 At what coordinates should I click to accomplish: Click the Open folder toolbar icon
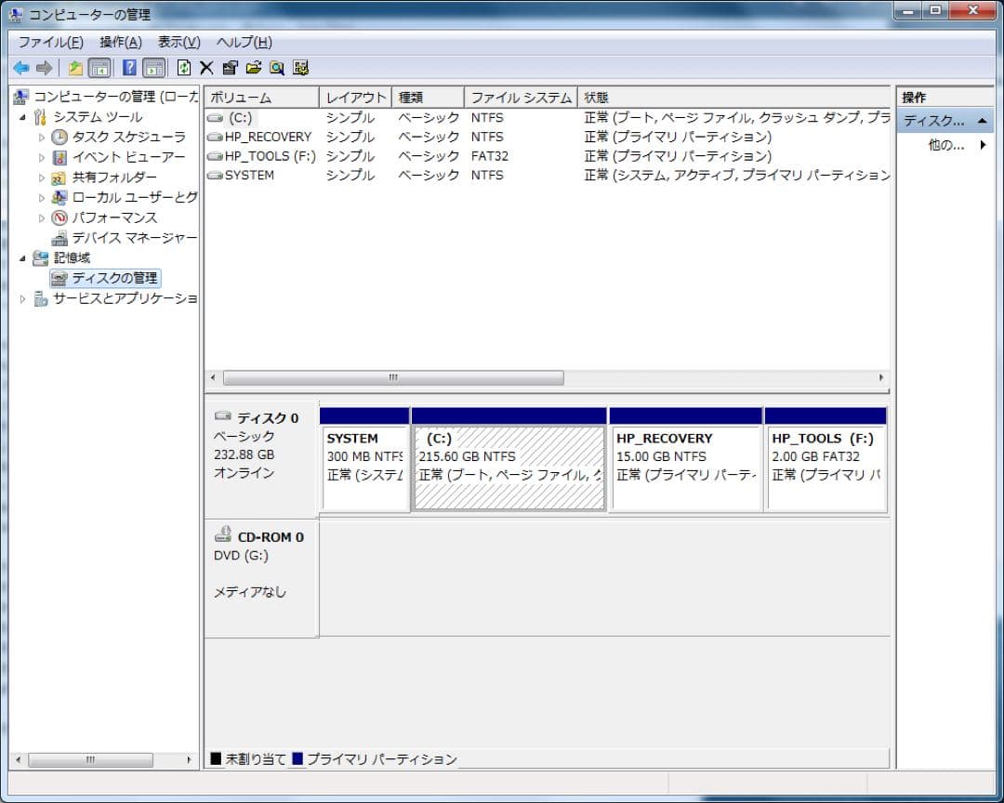click(x=254, y=68)
